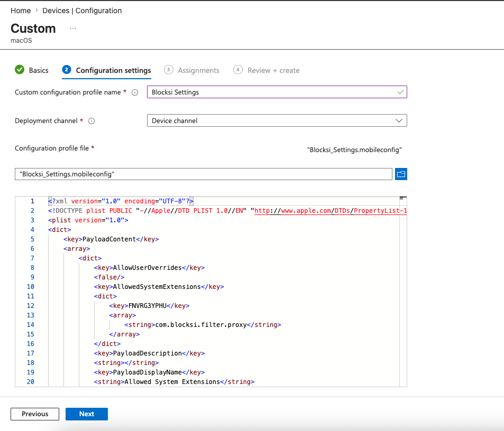
Task: Click the step 3 circle icon
Action: click(x=168, y=70)
